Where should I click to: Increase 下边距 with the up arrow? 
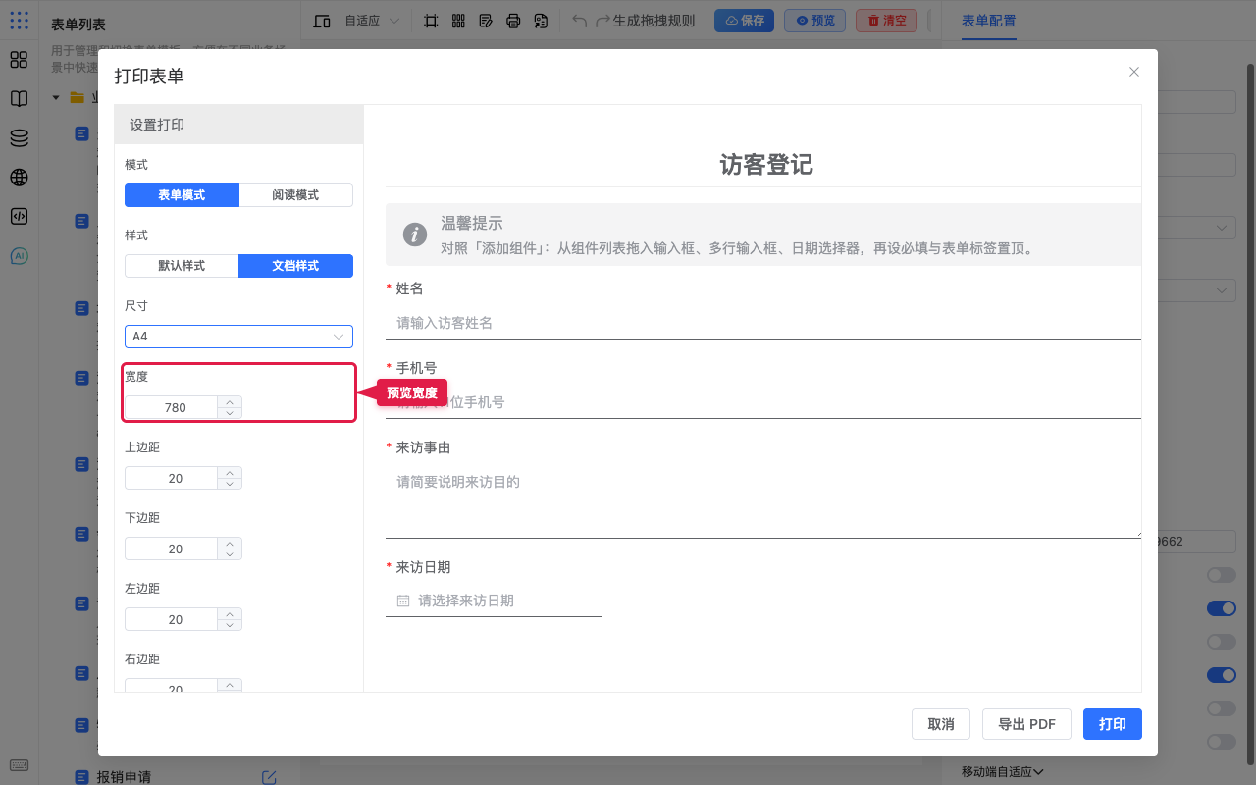click(230, 543)
